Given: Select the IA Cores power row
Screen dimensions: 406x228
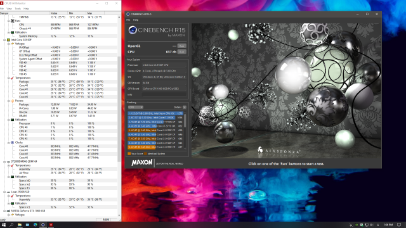Looking at the screenshot, I should [59, 108].
